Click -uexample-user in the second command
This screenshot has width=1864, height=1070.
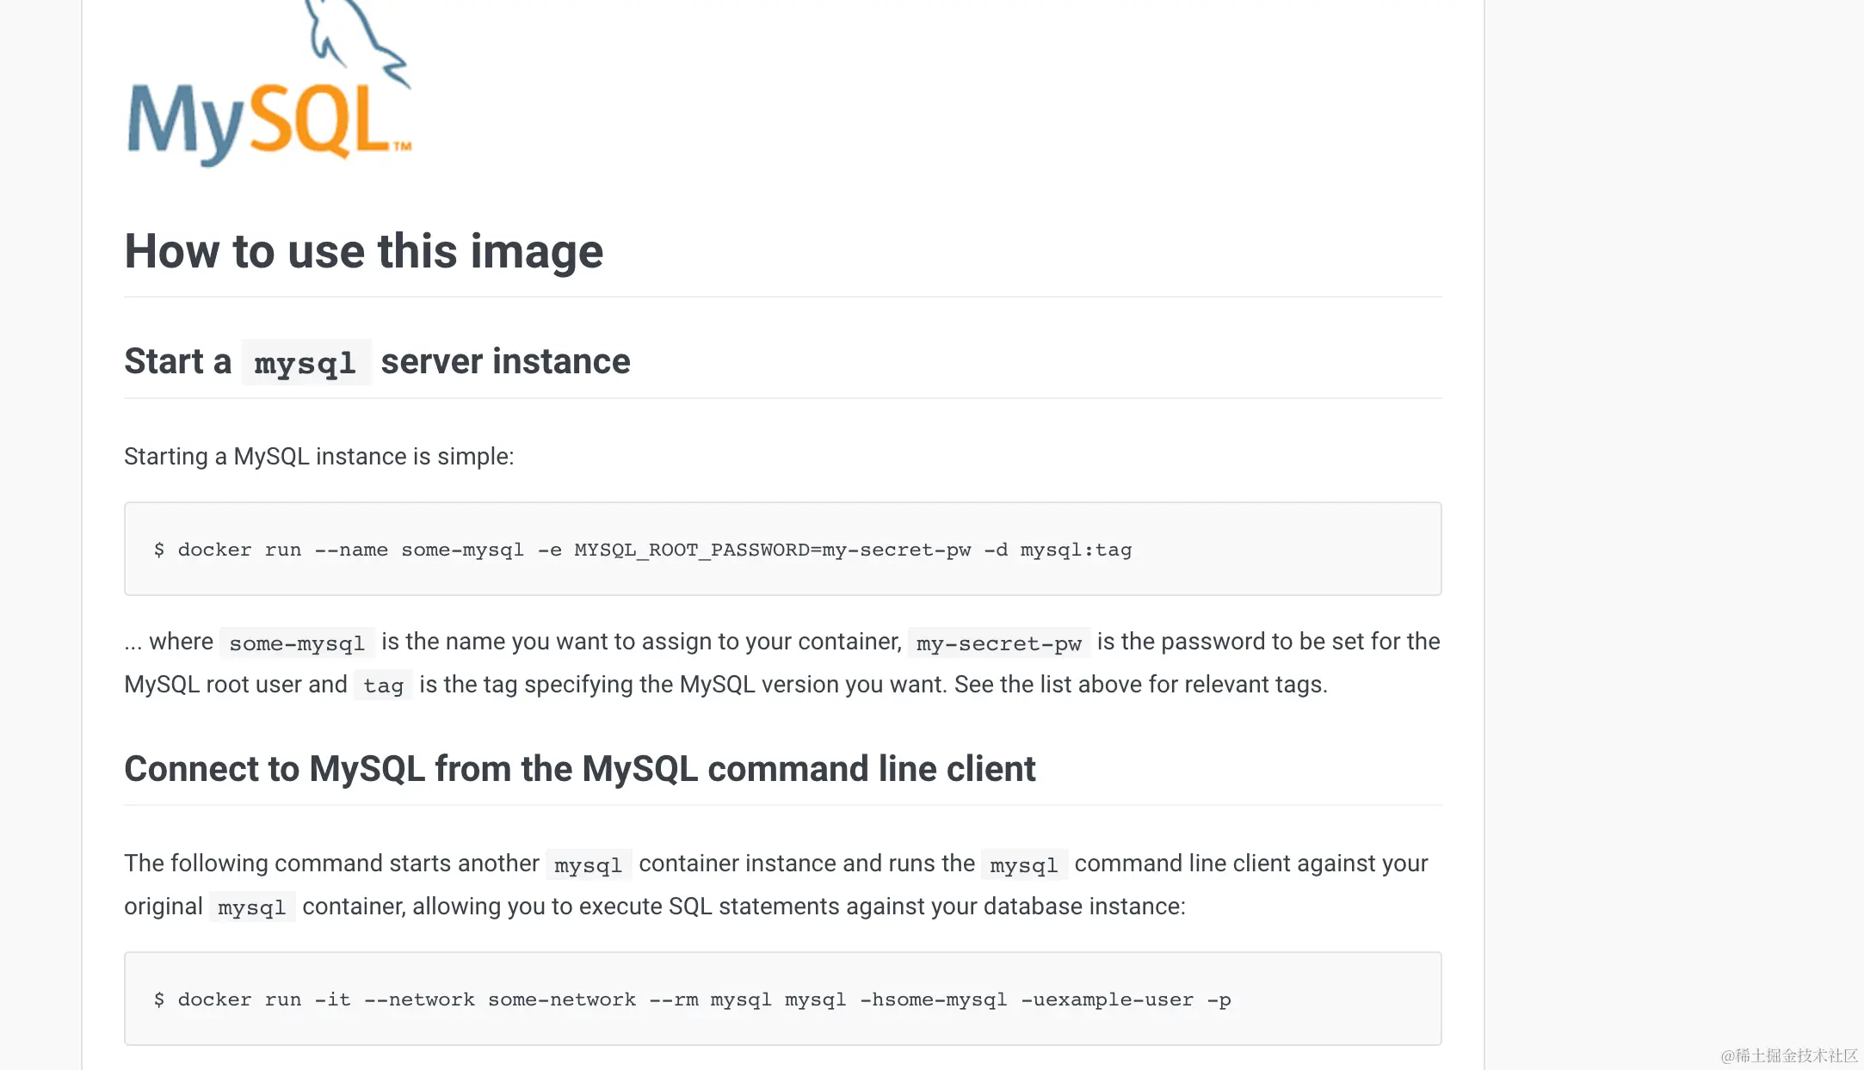pyautogui.click(x=1107, y=999)
